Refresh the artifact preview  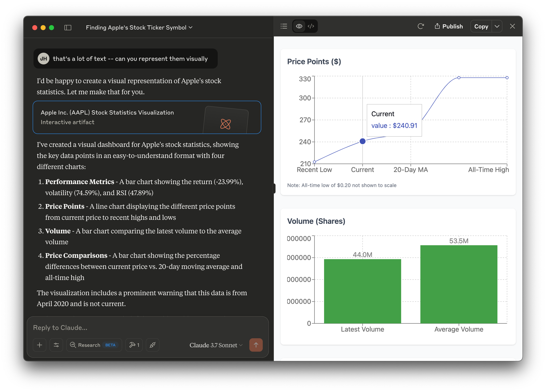[x=421, y=26]
